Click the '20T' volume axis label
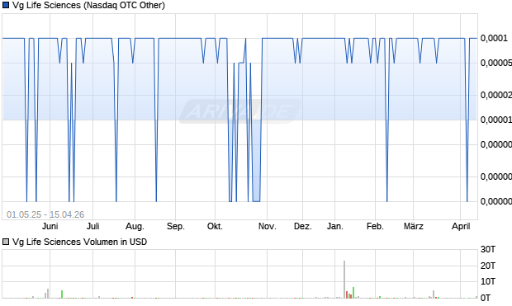Viewport: 512px width, 306px height. coord(488,266)
